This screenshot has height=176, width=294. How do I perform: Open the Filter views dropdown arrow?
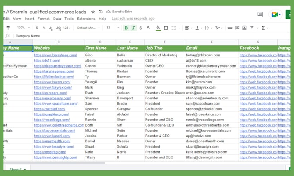tap(258, 28)
